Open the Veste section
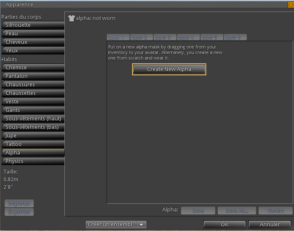Image resolution: width=294 pixels, height=231 pixels. click(33, 102)
